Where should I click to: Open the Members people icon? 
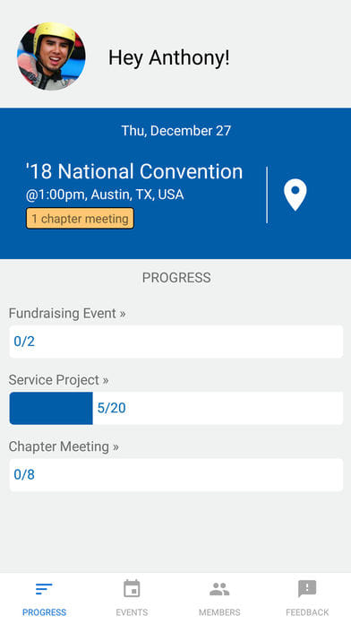coord(219,589)
